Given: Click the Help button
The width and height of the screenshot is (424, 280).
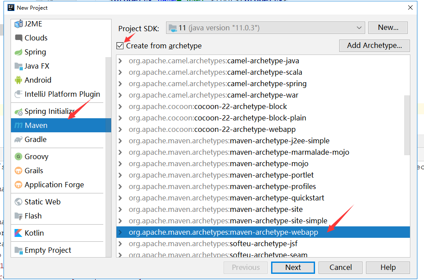Looking at the screenshot, I should (x=388, y=268).
